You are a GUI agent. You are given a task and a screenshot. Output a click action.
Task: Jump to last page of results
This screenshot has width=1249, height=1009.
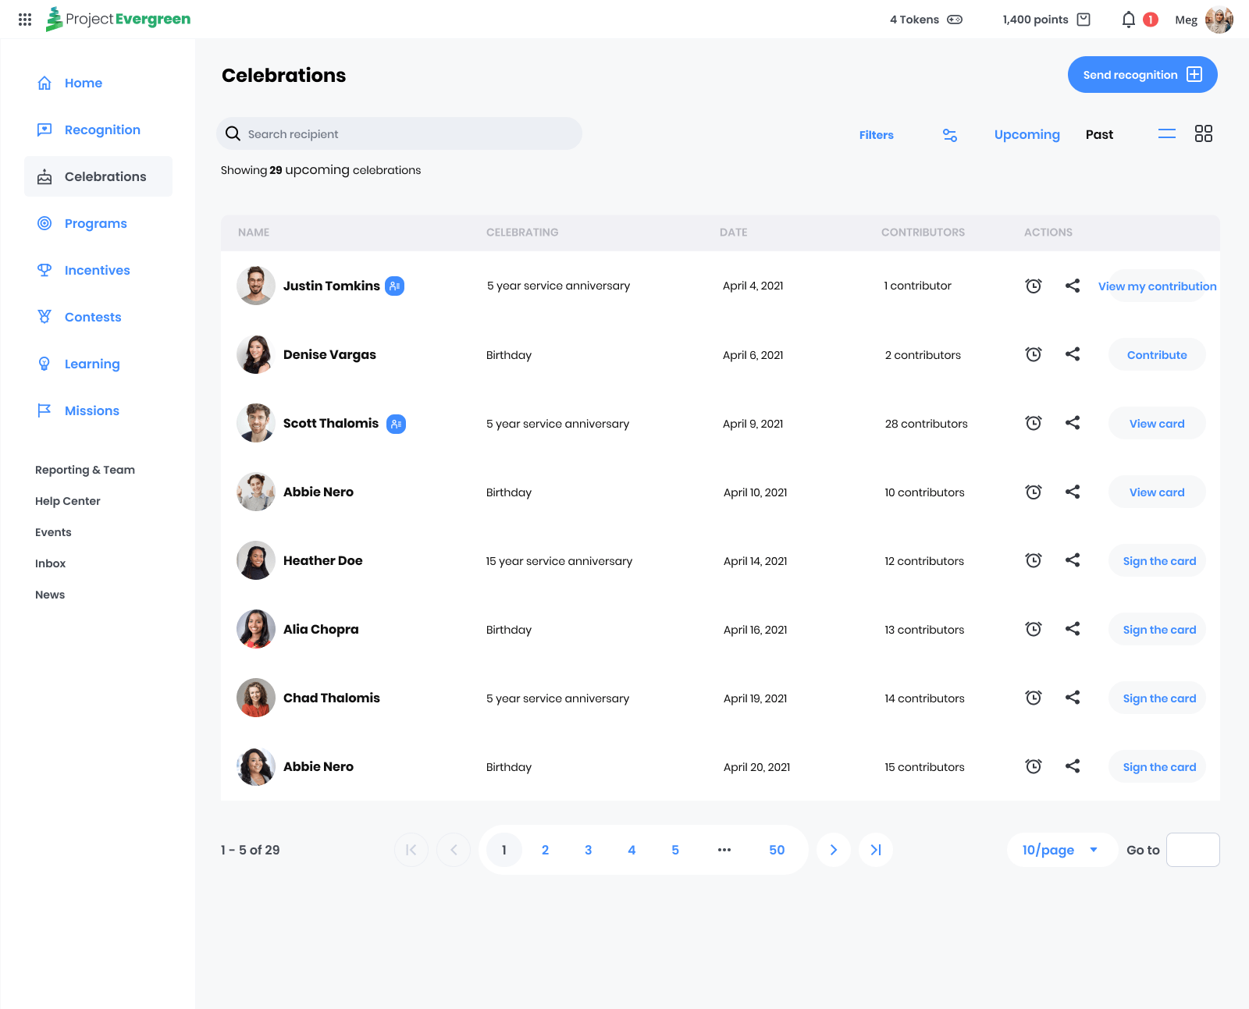pos(876,850)
